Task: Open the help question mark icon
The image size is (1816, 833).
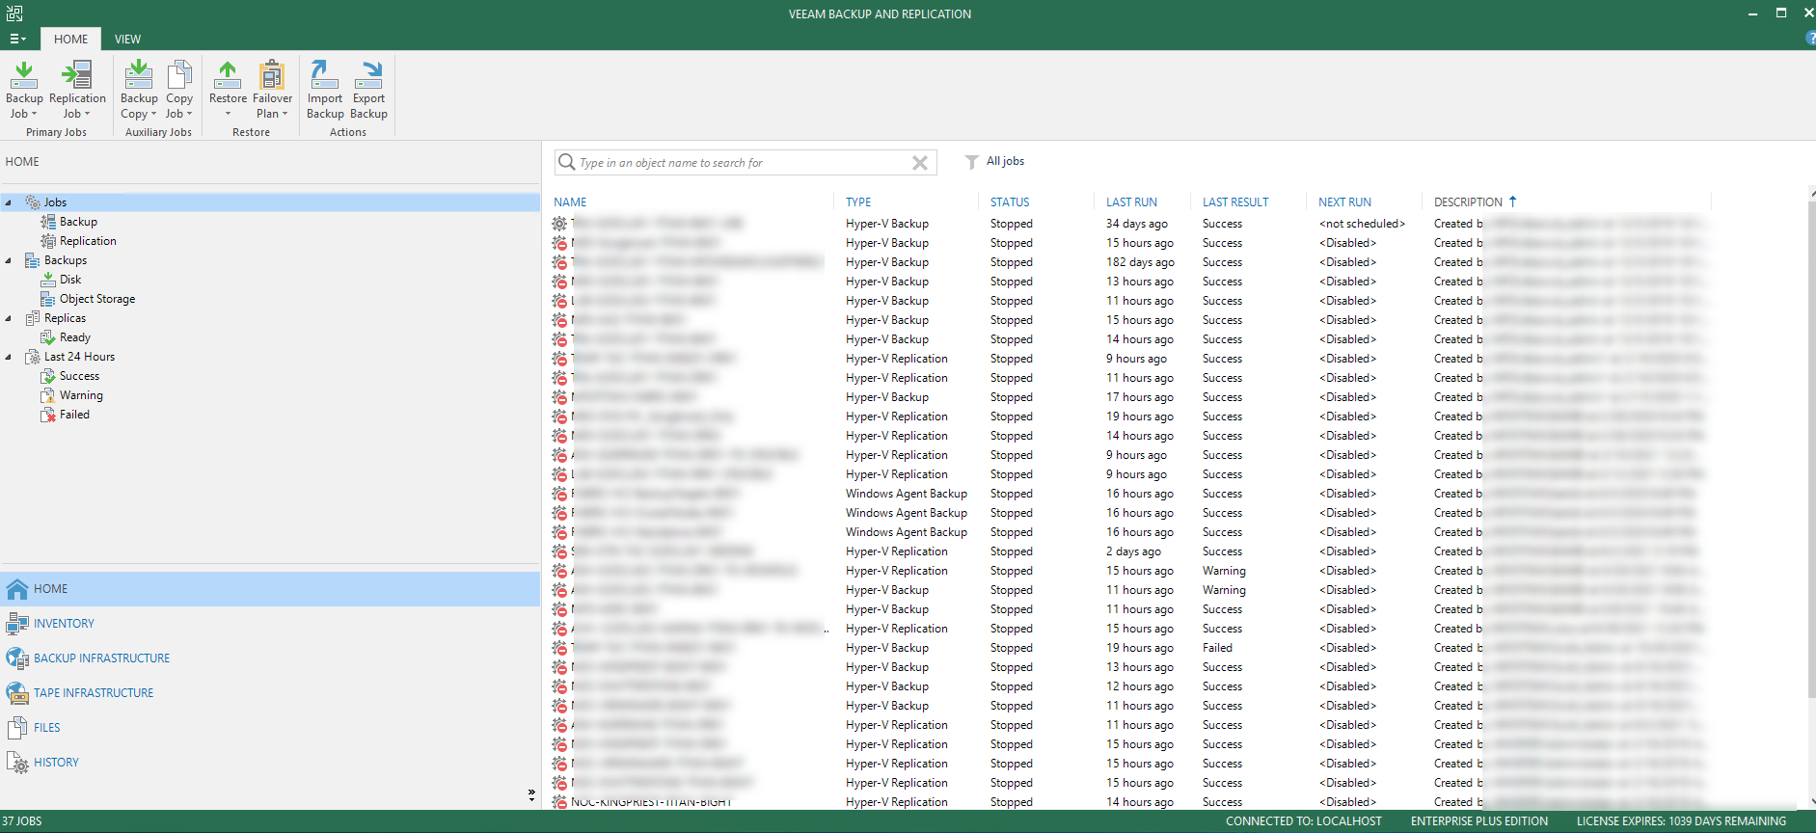Action: click(x=1809, y=39)
